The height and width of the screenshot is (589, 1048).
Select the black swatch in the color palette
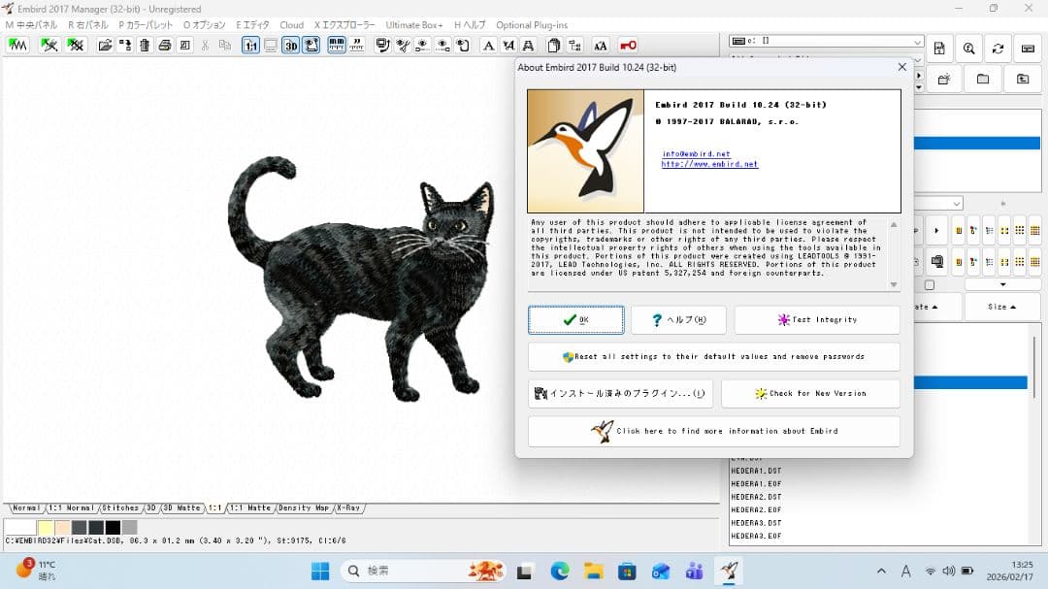(113, 527)
